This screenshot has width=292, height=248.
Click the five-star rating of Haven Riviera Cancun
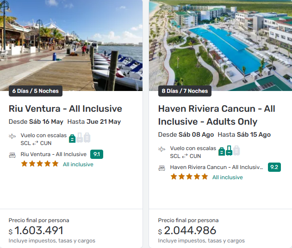click(189, 177)
